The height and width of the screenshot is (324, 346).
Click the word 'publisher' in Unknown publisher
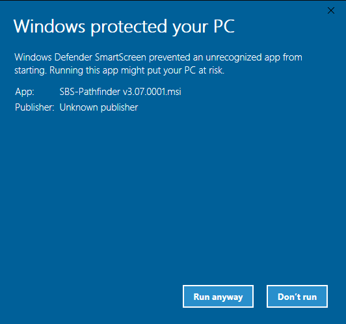click(x=120, y=108)
